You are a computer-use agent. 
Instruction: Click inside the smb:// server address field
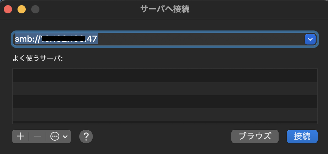tap(200, 39)
